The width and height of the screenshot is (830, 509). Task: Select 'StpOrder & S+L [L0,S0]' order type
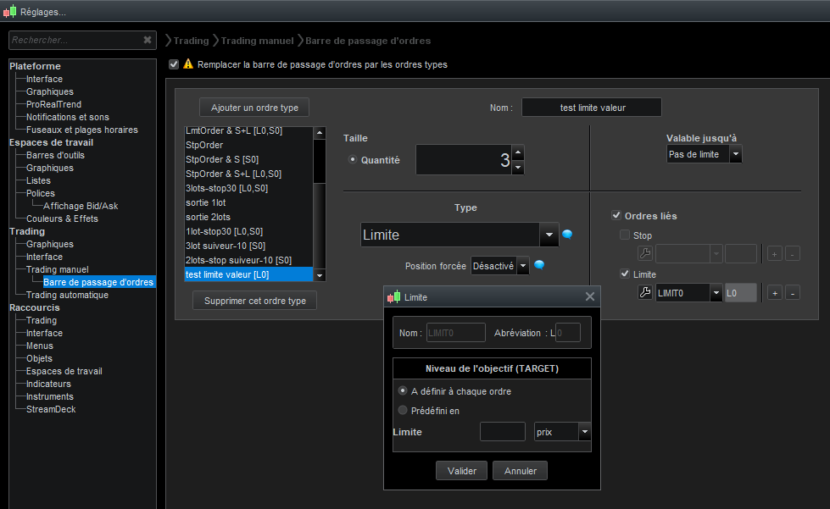248,174
